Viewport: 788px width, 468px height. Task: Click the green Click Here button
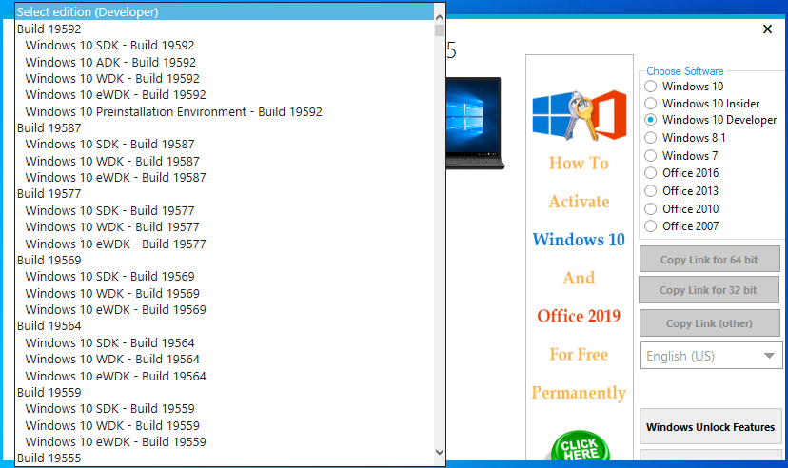[580, 447]
